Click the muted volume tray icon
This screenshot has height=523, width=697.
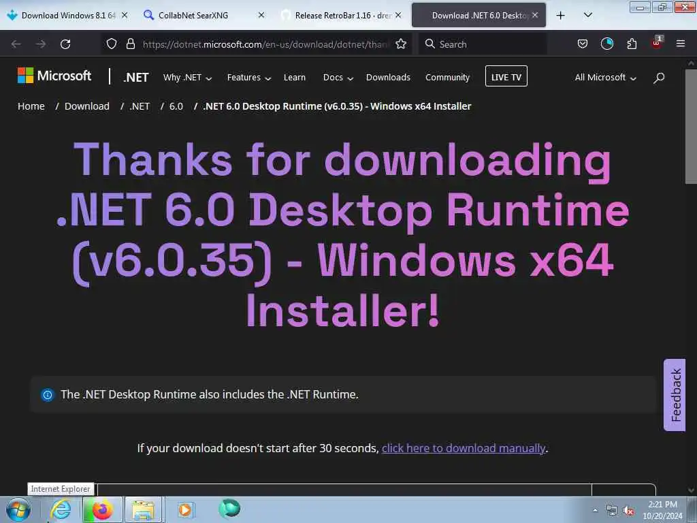[x=628, y=511]
